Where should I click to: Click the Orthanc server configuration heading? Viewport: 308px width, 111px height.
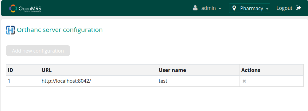[60, 30]
